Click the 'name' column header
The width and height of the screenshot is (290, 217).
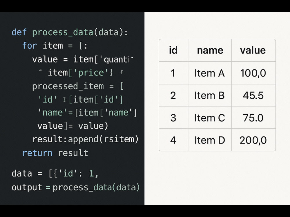tap(210, 50)
